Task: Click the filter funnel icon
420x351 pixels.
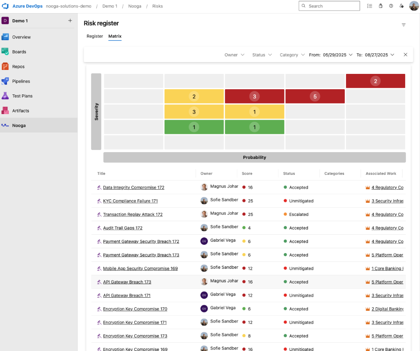Action: tap(403, 25)
